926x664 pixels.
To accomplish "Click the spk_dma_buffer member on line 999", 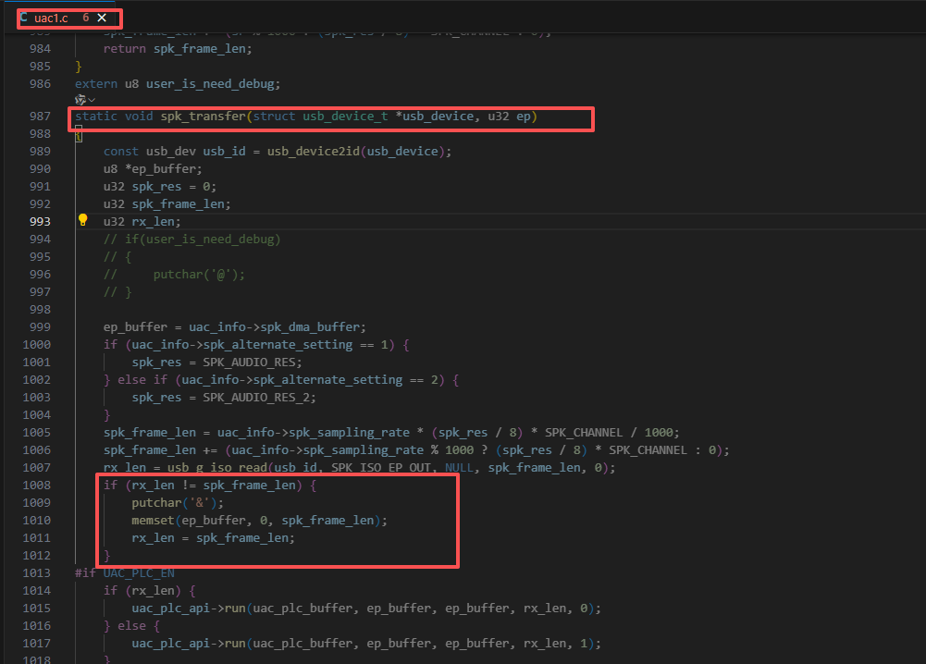I will (x=310, y=327).
